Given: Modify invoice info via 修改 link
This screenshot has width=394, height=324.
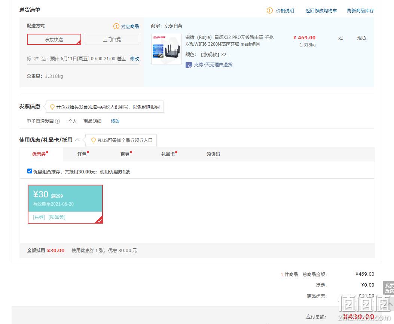Looking at the screenshot, I should [x=115, y=121].
